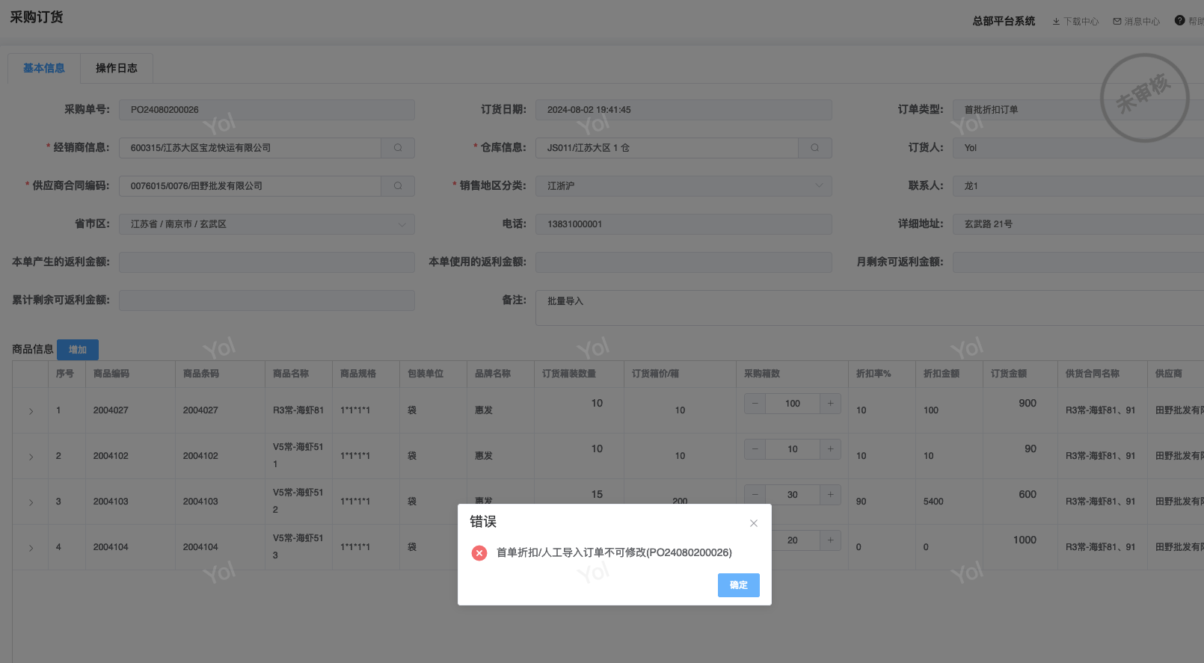Open the 销售地区分类 dropdown
1204x663 pixels.
tap(684, 186)
